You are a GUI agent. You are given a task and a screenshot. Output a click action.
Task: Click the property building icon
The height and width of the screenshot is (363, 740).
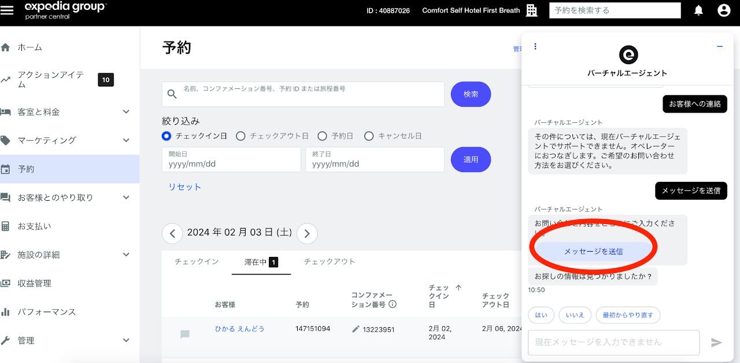tap(531, 10)
